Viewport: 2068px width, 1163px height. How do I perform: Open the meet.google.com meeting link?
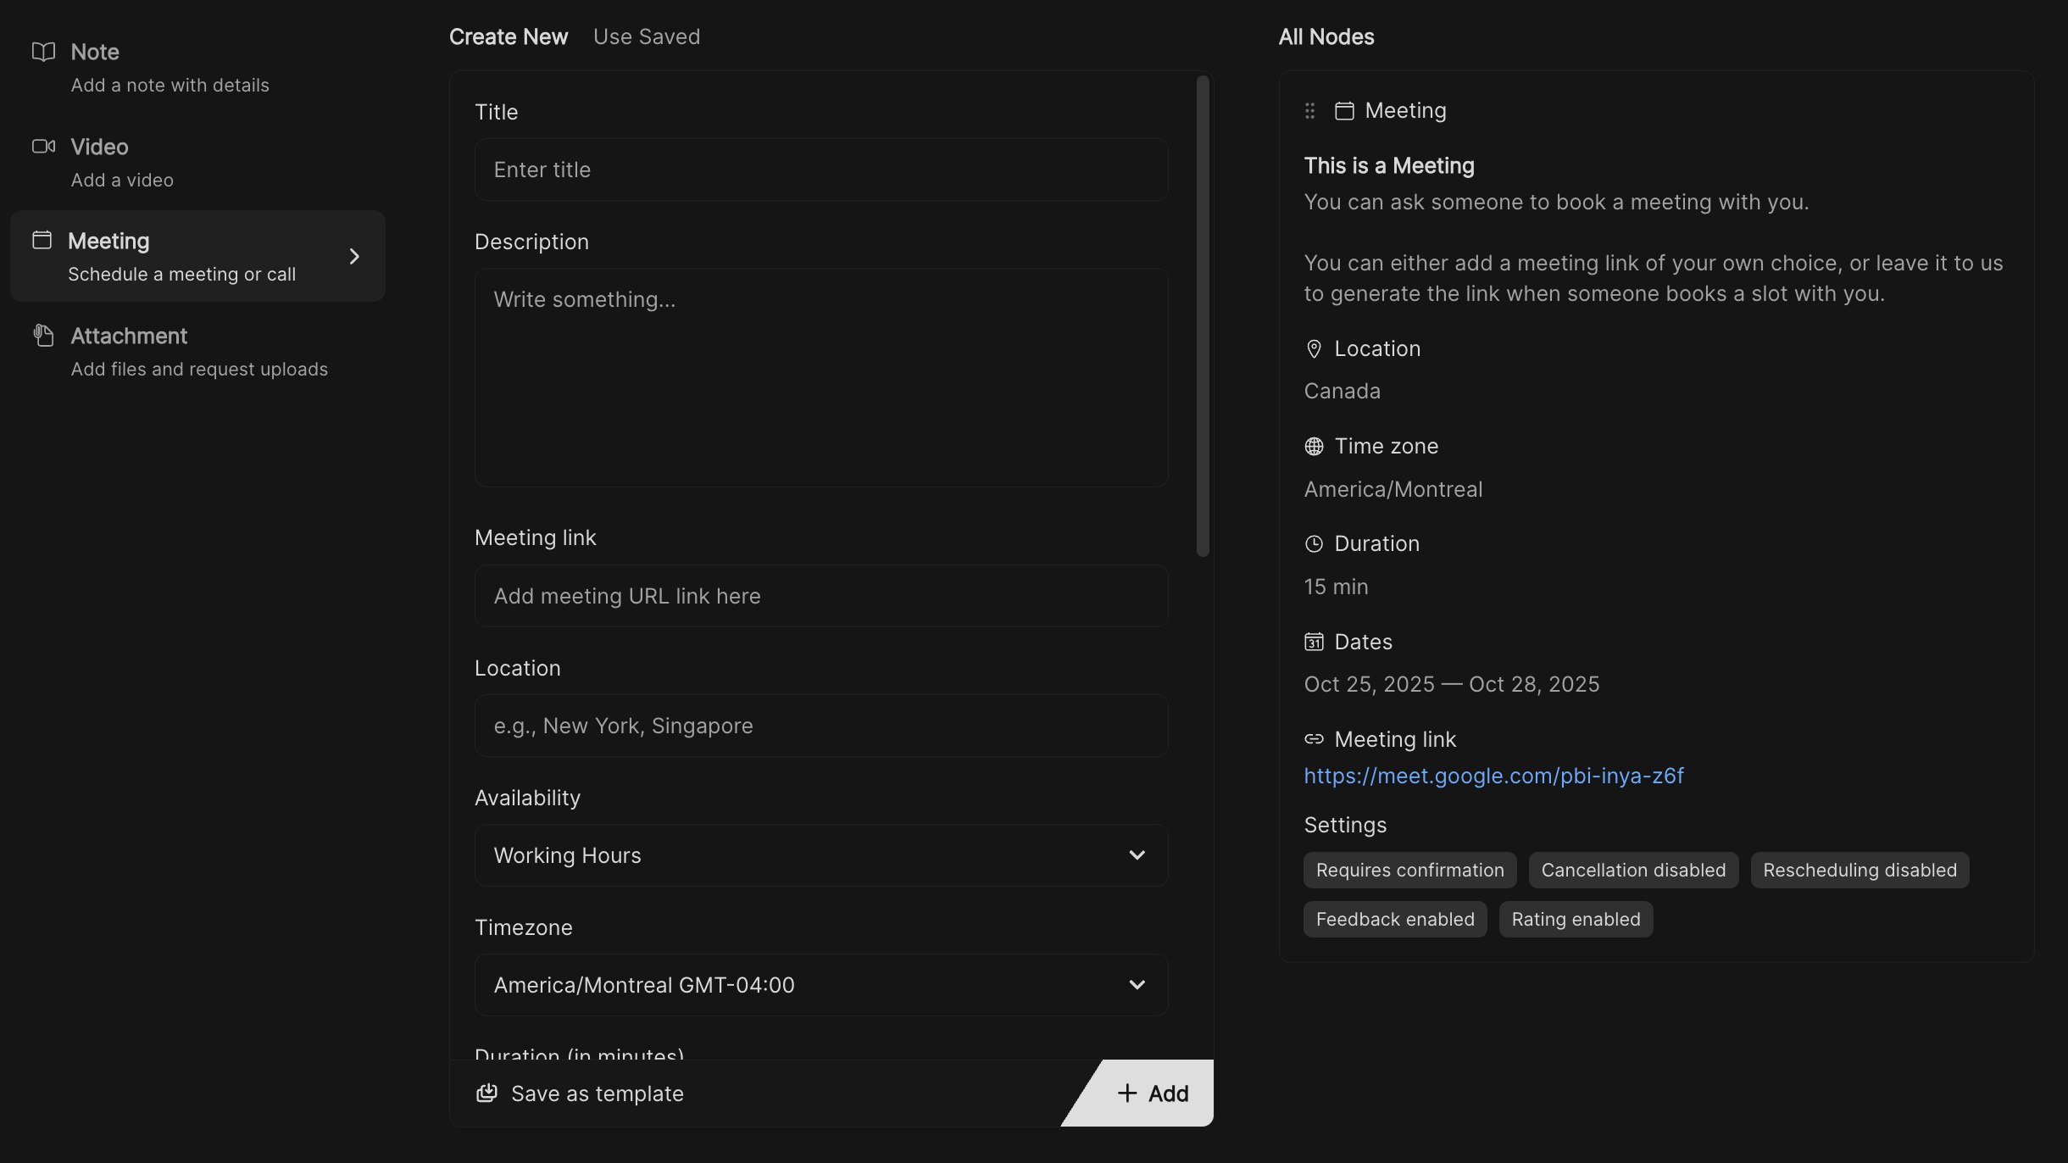coord(1493,776)
